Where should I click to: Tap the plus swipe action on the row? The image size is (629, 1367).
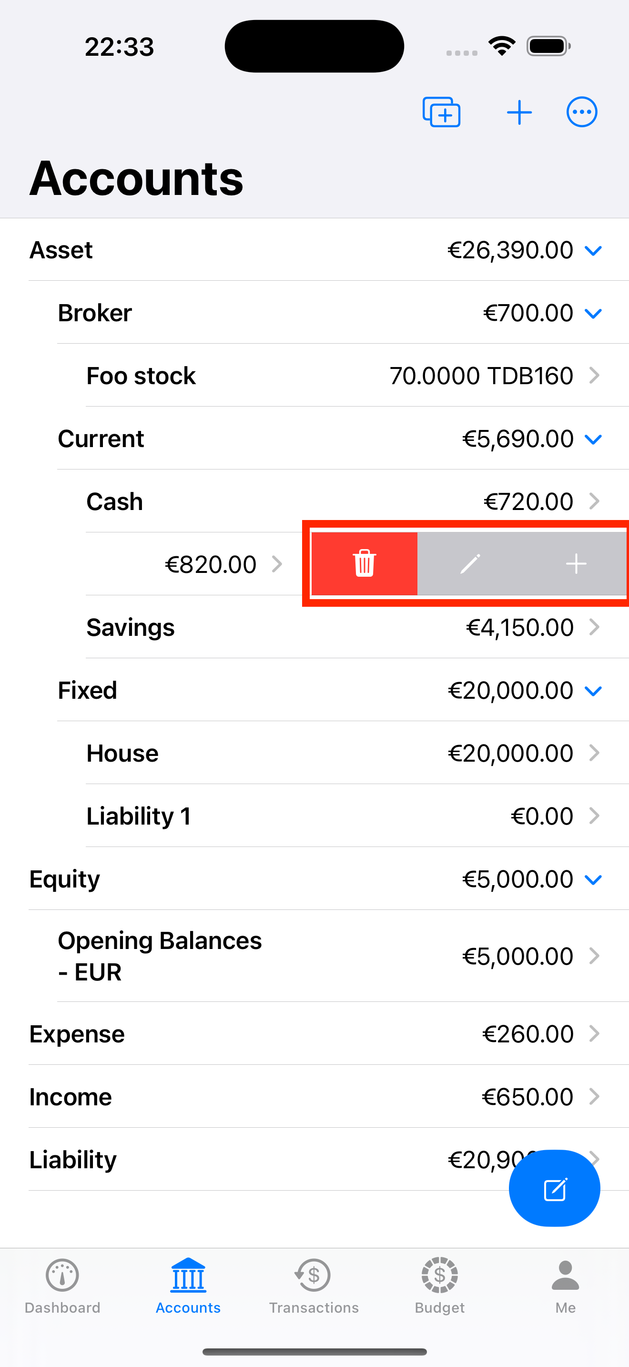pyautogui.click(x=576, y=563)
